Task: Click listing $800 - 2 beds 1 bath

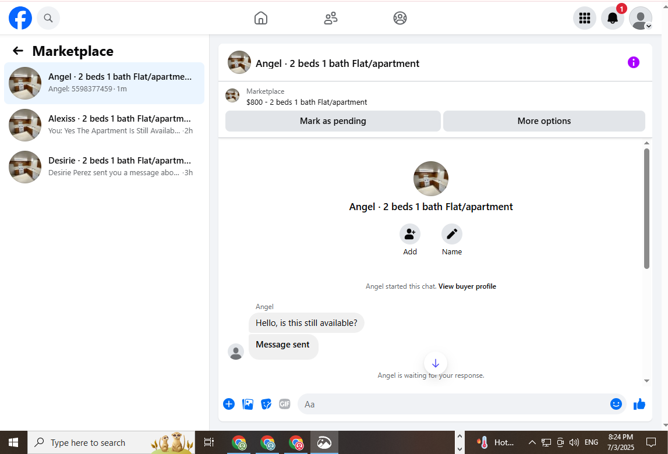Action: click(x=306, y=102)
